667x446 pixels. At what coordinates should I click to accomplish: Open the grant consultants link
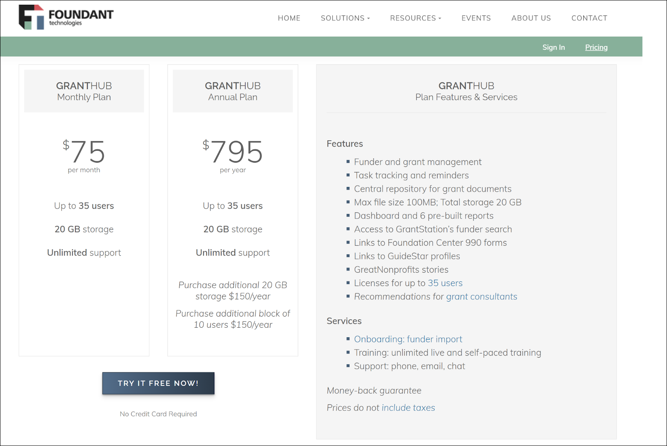click(481, 297)
